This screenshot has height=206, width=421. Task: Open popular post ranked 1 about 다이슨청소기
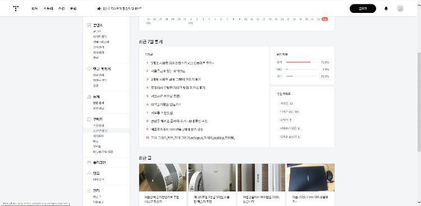click(182, 63)
